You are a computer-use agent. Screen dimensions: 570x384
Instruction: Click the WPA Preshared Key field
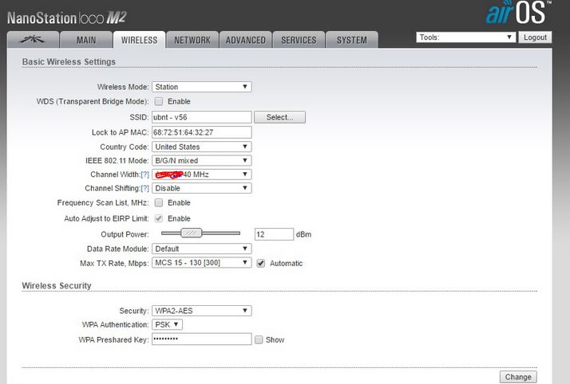point(202,339)
